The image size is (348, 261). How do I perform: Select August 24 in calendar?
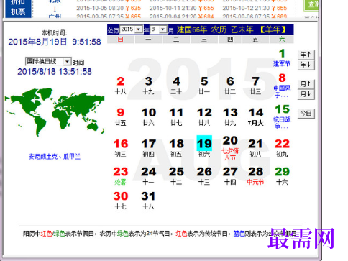point(148,175)
